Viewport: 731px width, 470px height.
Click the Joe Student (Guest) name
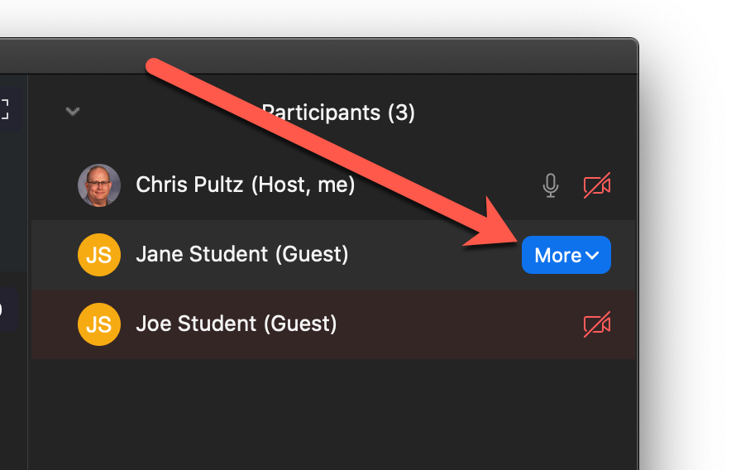pyautogui.click(x=236, y=324)
